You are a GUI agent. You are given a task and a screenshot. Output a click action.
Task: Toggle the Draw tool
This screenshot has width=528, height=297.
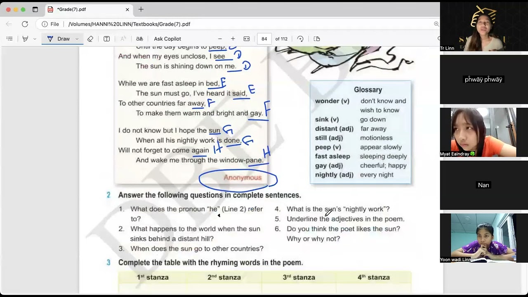[x=59, y=39]
